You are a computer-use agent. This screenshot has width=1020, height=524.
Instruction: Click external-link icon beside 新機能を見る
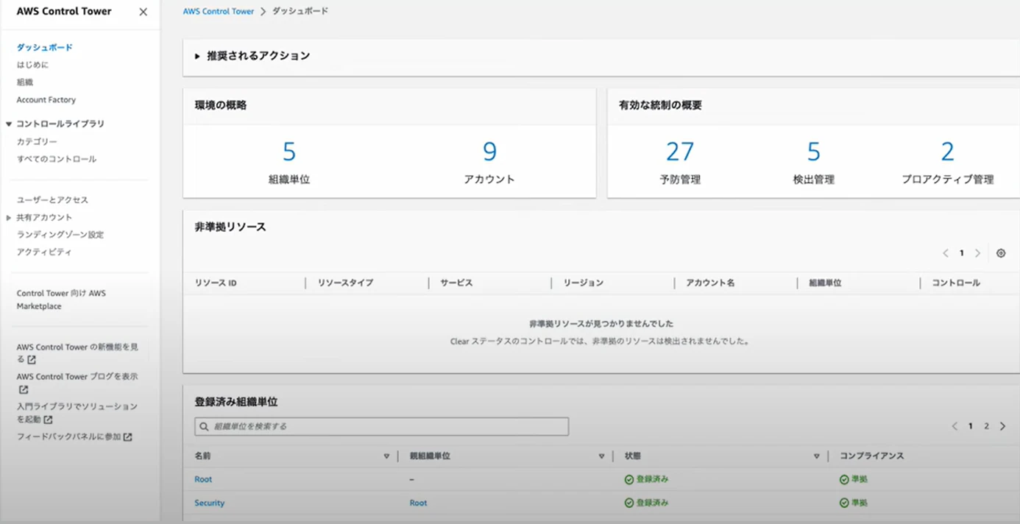(x=32, y=360)
